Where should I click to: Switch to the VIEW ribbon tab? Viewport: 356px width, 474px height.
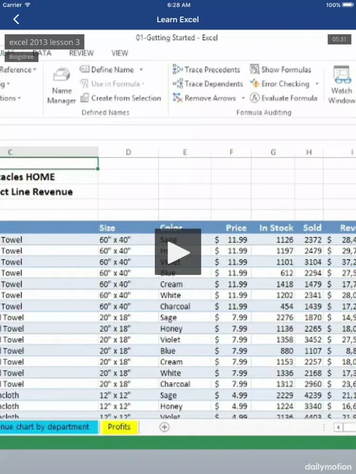point(120,53)
